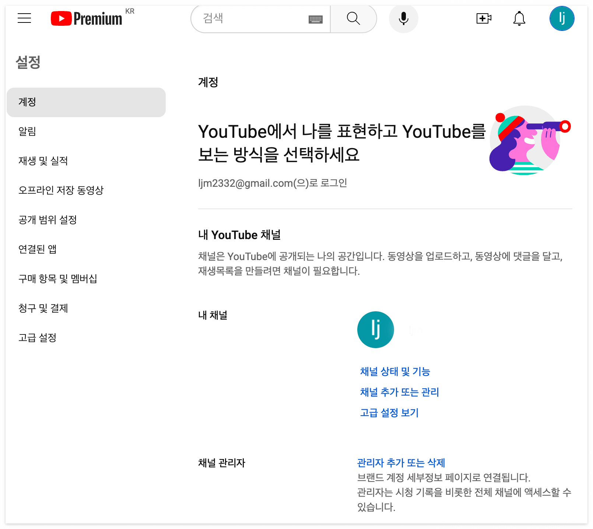Select 고급 설정 in the sidebar
Viewport: 593px width, 529px height.
(37, 338)
